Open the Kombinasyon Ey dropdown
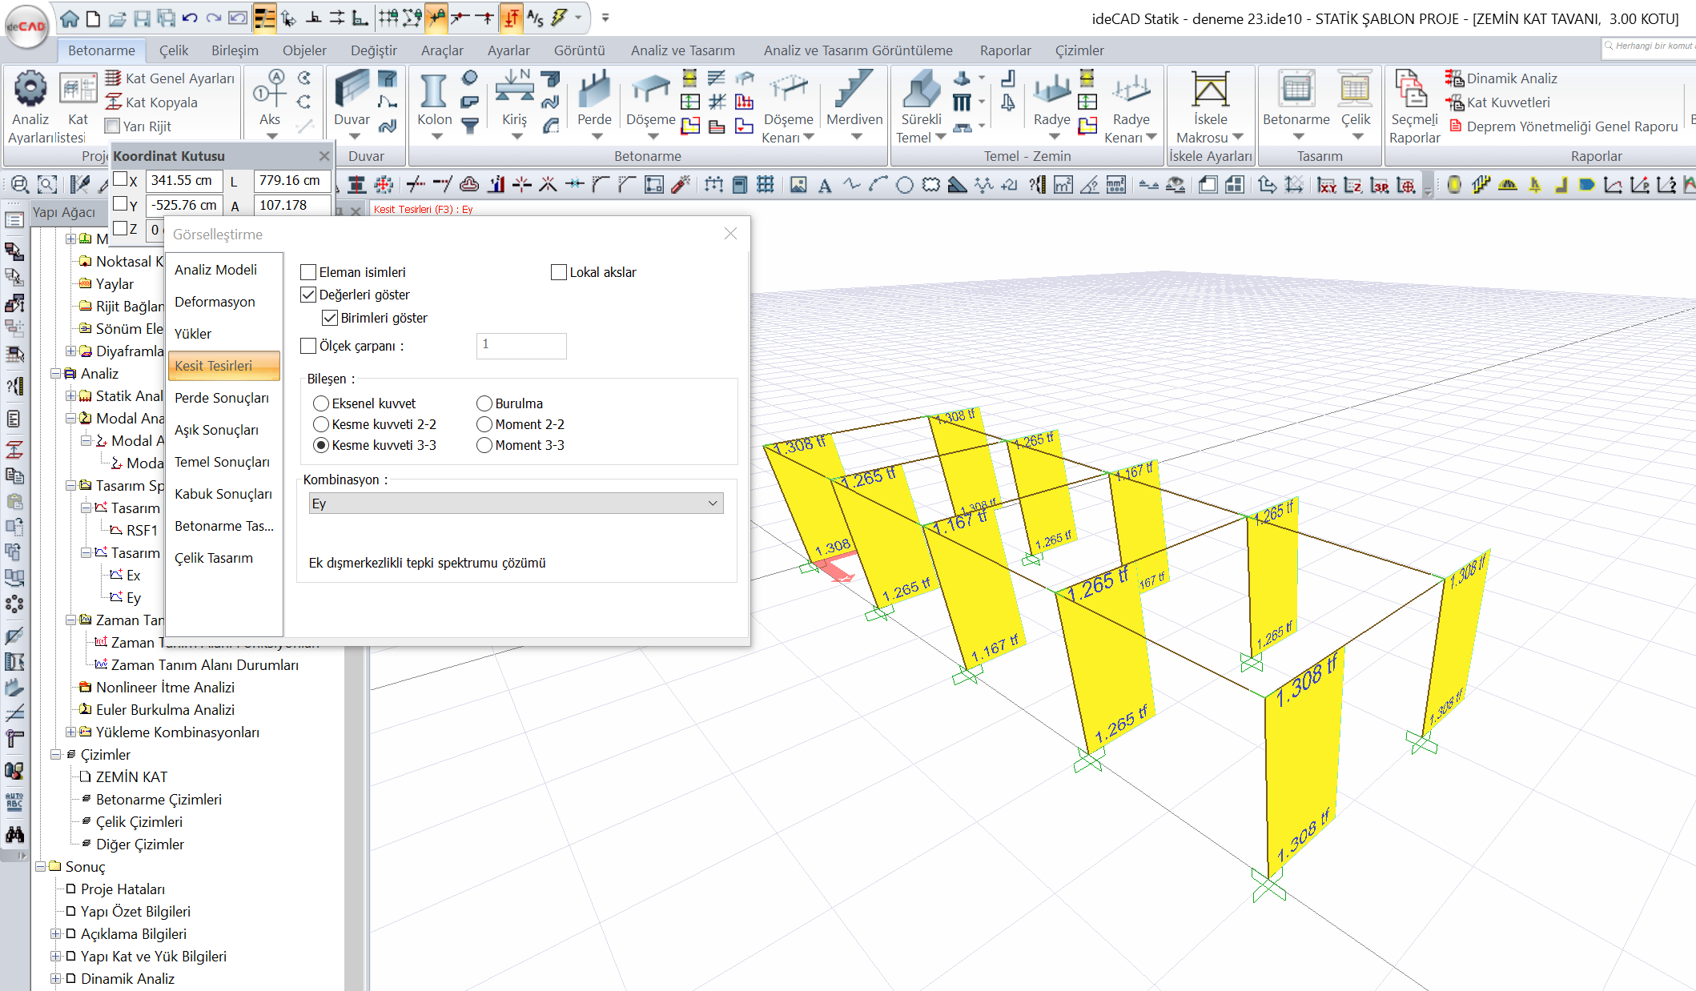This screenshot has height=991, width=1696. 516,504
